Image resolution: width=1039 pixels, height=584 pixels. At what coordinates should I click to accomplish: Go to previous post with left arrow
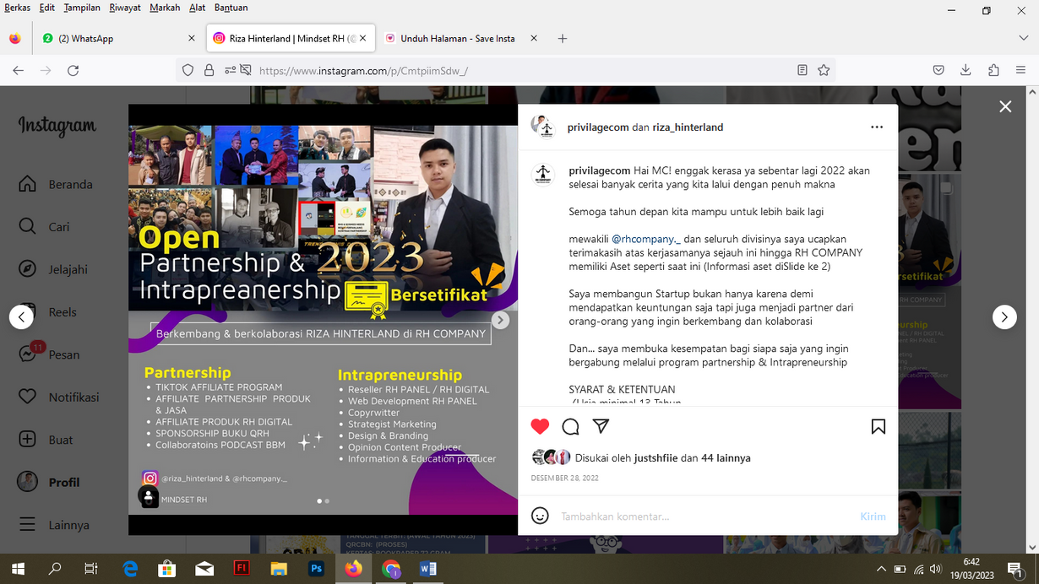point(21,317)
